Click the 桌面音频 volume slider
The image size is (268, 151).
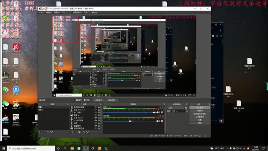point(129,121)
